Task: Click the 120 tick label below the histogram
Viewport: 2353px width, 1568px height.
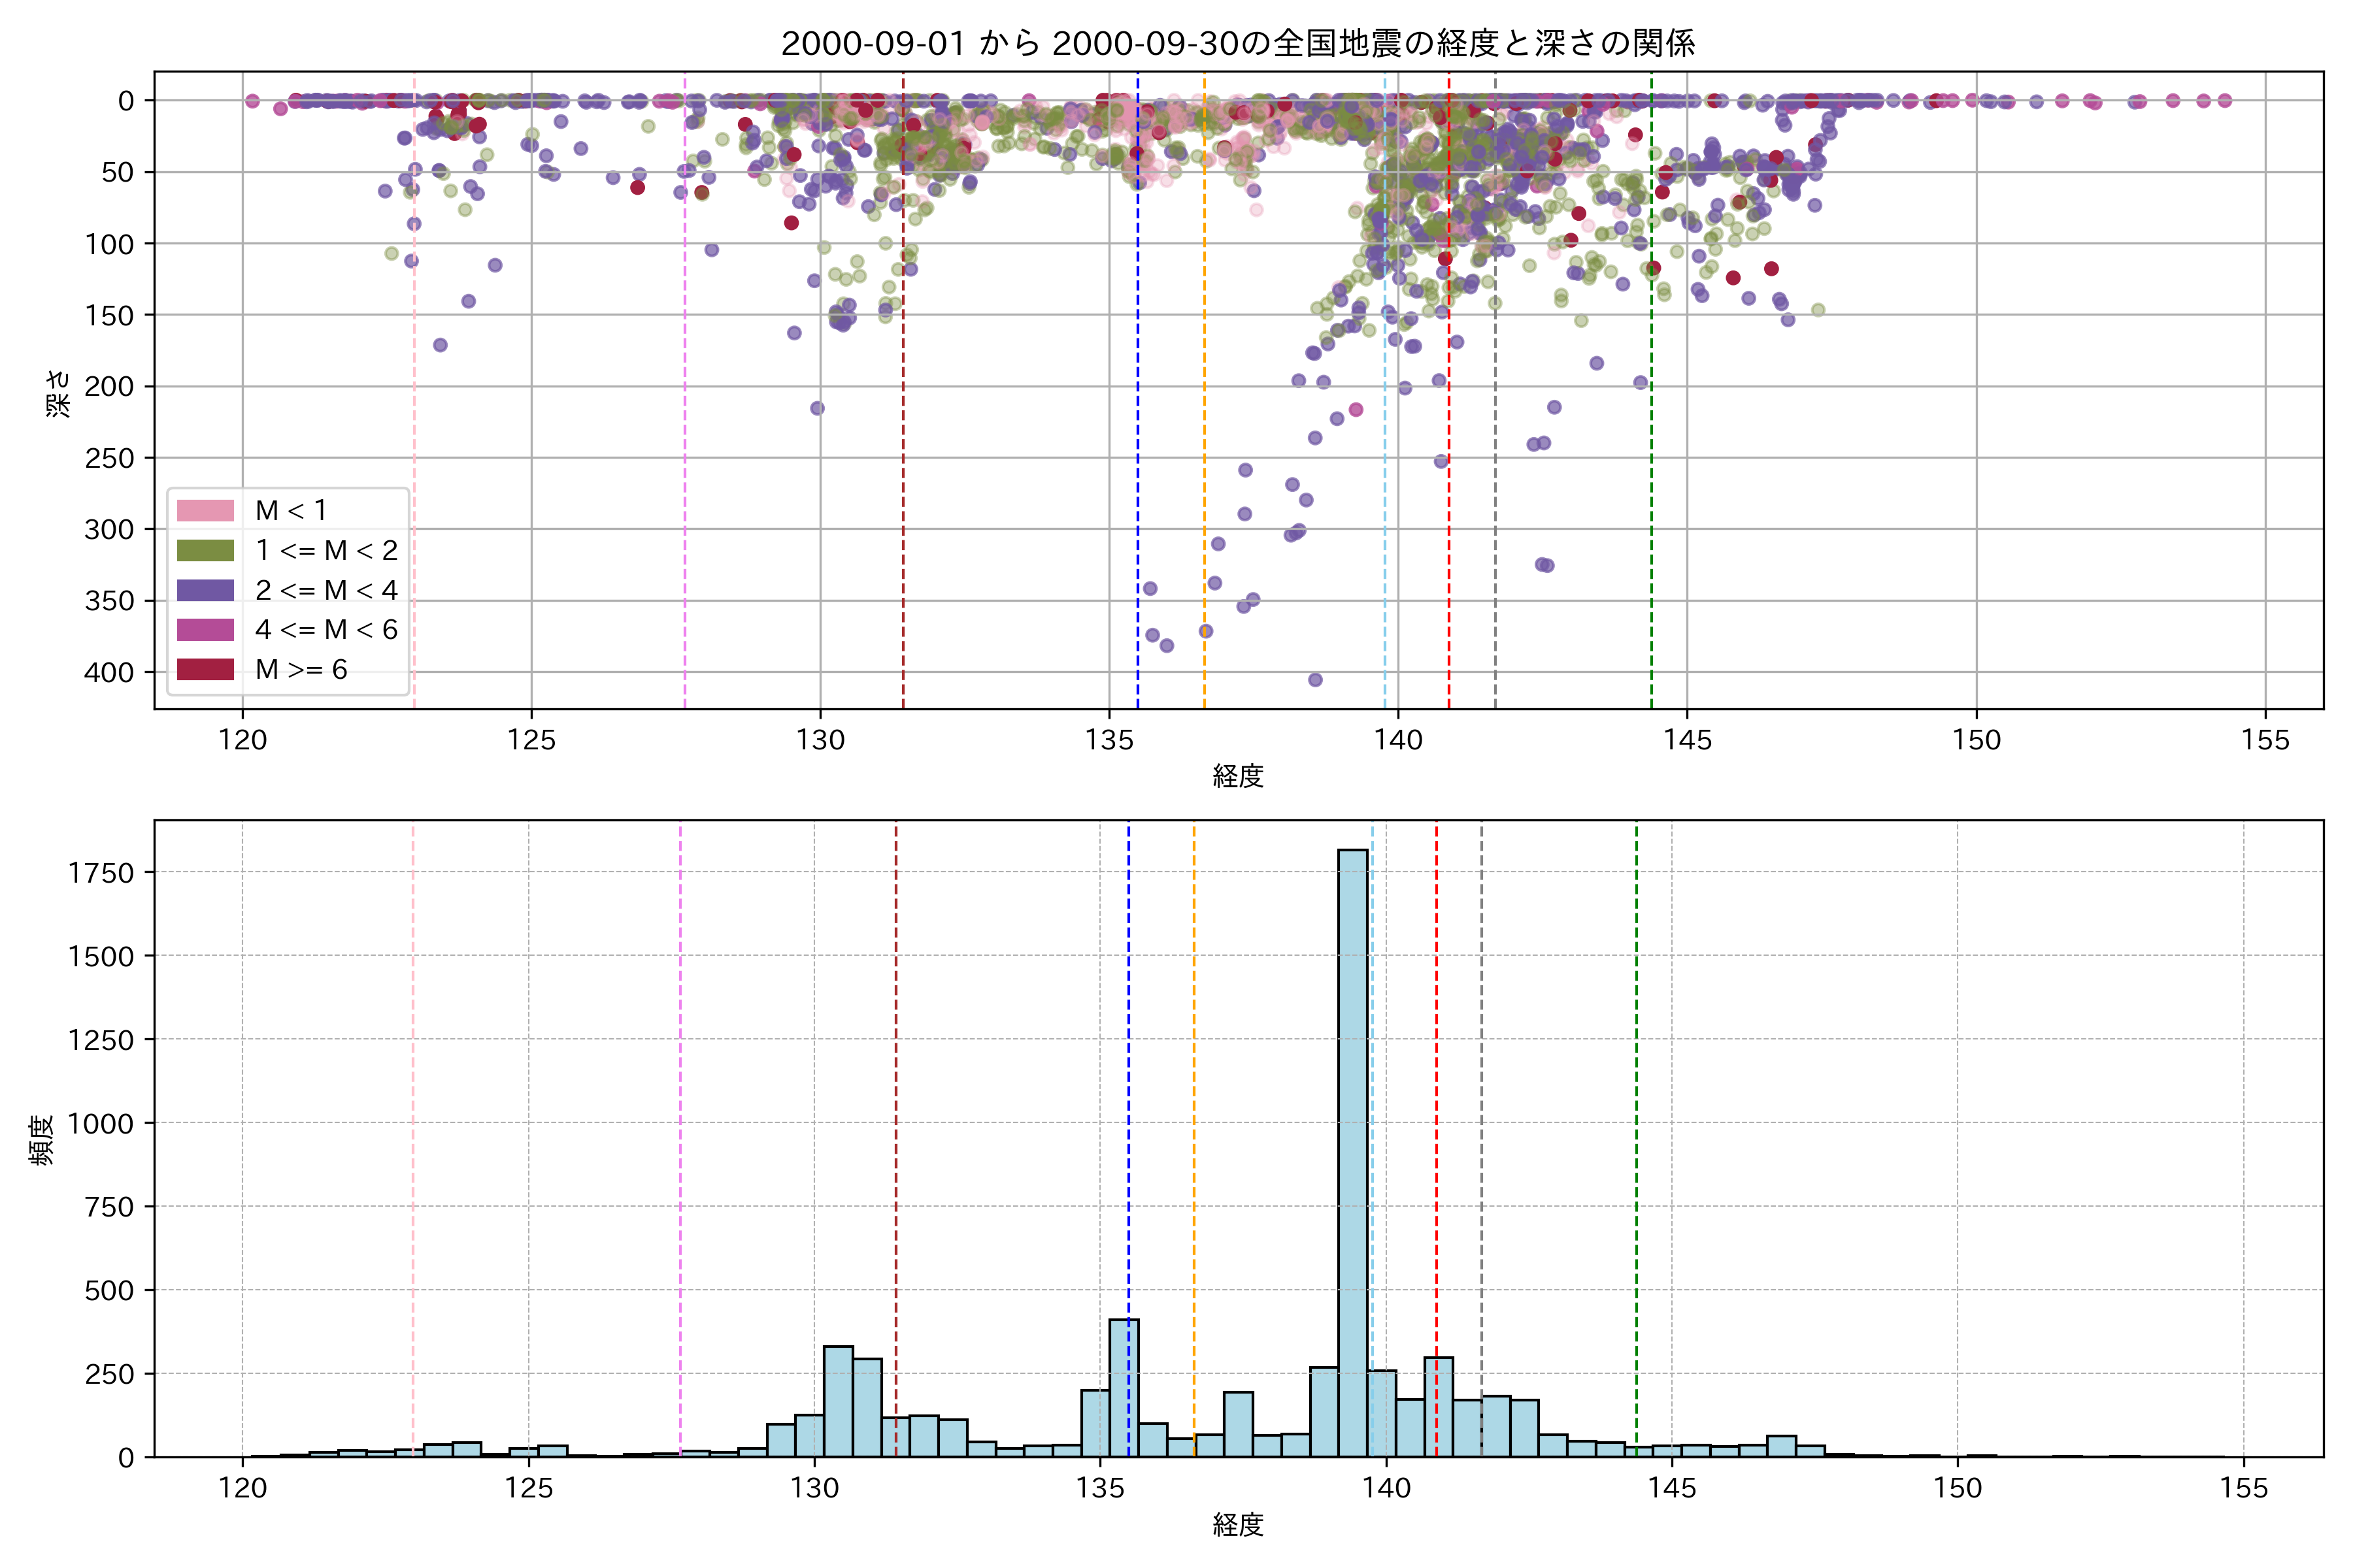Action: coord(242,1489)
